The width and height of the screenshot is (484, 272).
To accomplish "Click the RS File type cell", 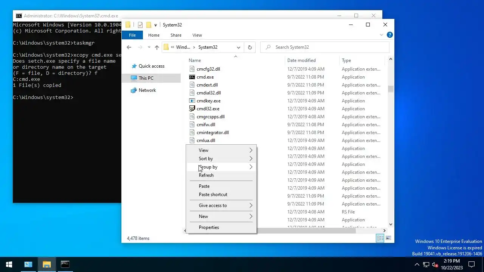I will 348,212.
